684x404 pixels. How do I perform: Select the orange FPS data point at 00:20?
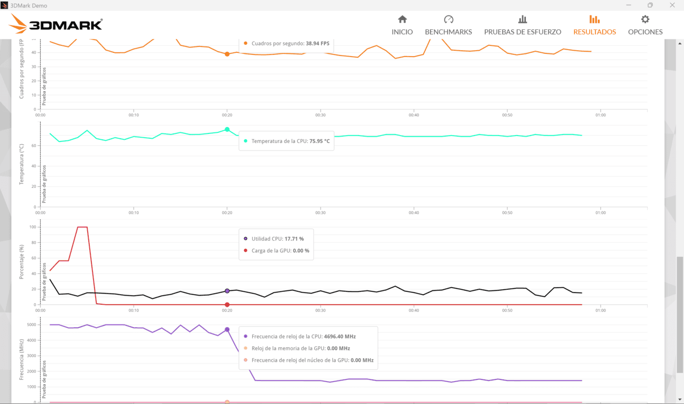227,54
